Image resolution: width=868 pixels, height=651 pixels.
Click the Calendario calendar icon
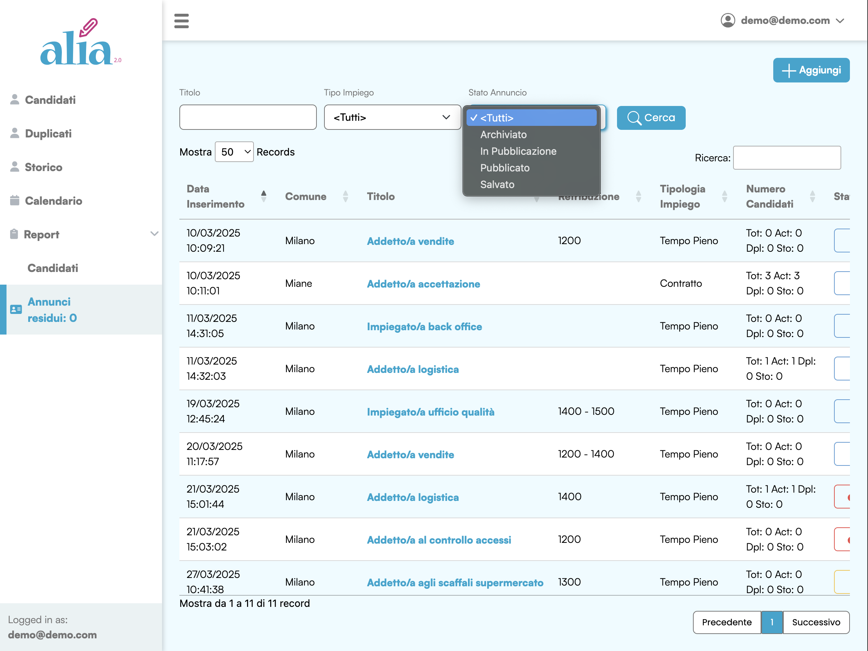point(14,200)
